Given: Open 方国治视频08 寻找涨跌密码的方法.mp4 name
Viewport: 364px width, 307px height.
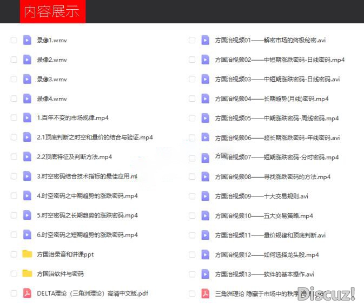Looking at the screenshot, I should click(273, 177).
